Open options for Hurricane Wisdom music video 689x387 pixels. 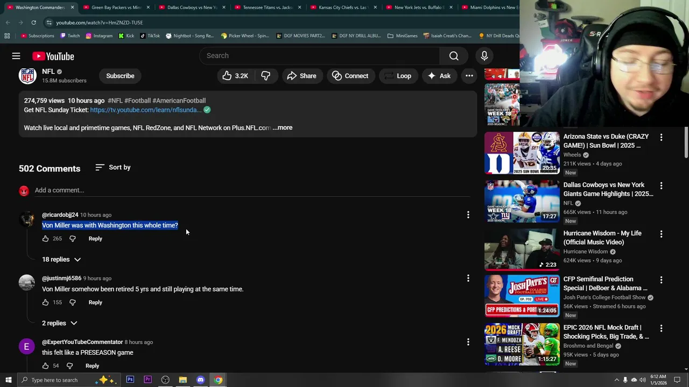(x=662, y=234)
